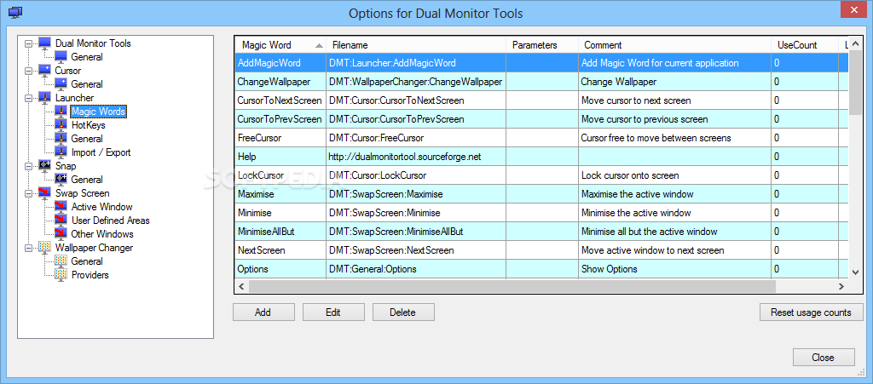Delete the selected magic word
The image size is (873, 384).
pos(403,312)
